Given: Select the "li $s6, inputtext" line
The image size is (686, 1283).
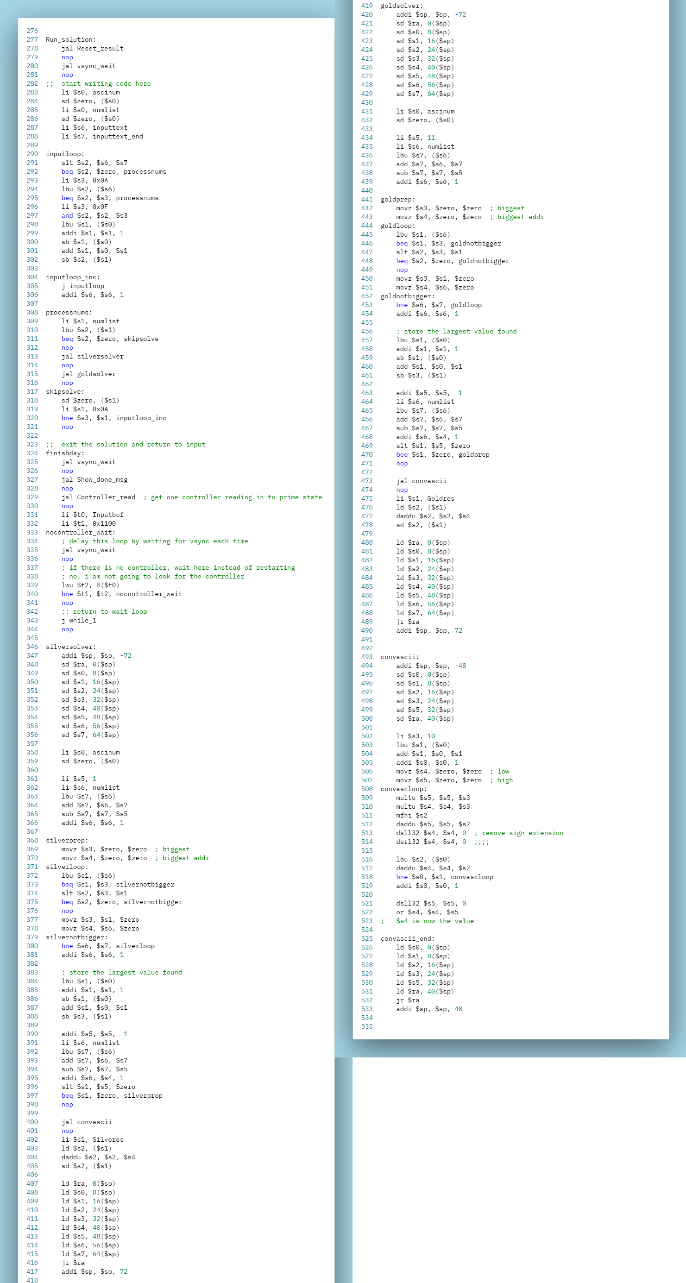Looking at the screenshot, I should coord(94,127).
